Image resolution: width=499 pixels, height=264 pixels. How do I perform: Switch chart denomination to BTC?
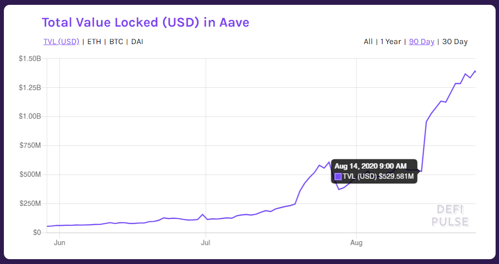pyautogui.click(x=116, y=42)
